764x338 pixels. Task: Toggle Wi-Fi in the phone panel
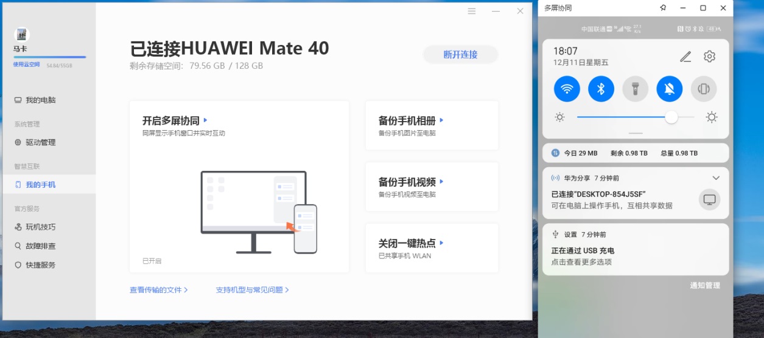pyautogui.click(x=567, y=89)
